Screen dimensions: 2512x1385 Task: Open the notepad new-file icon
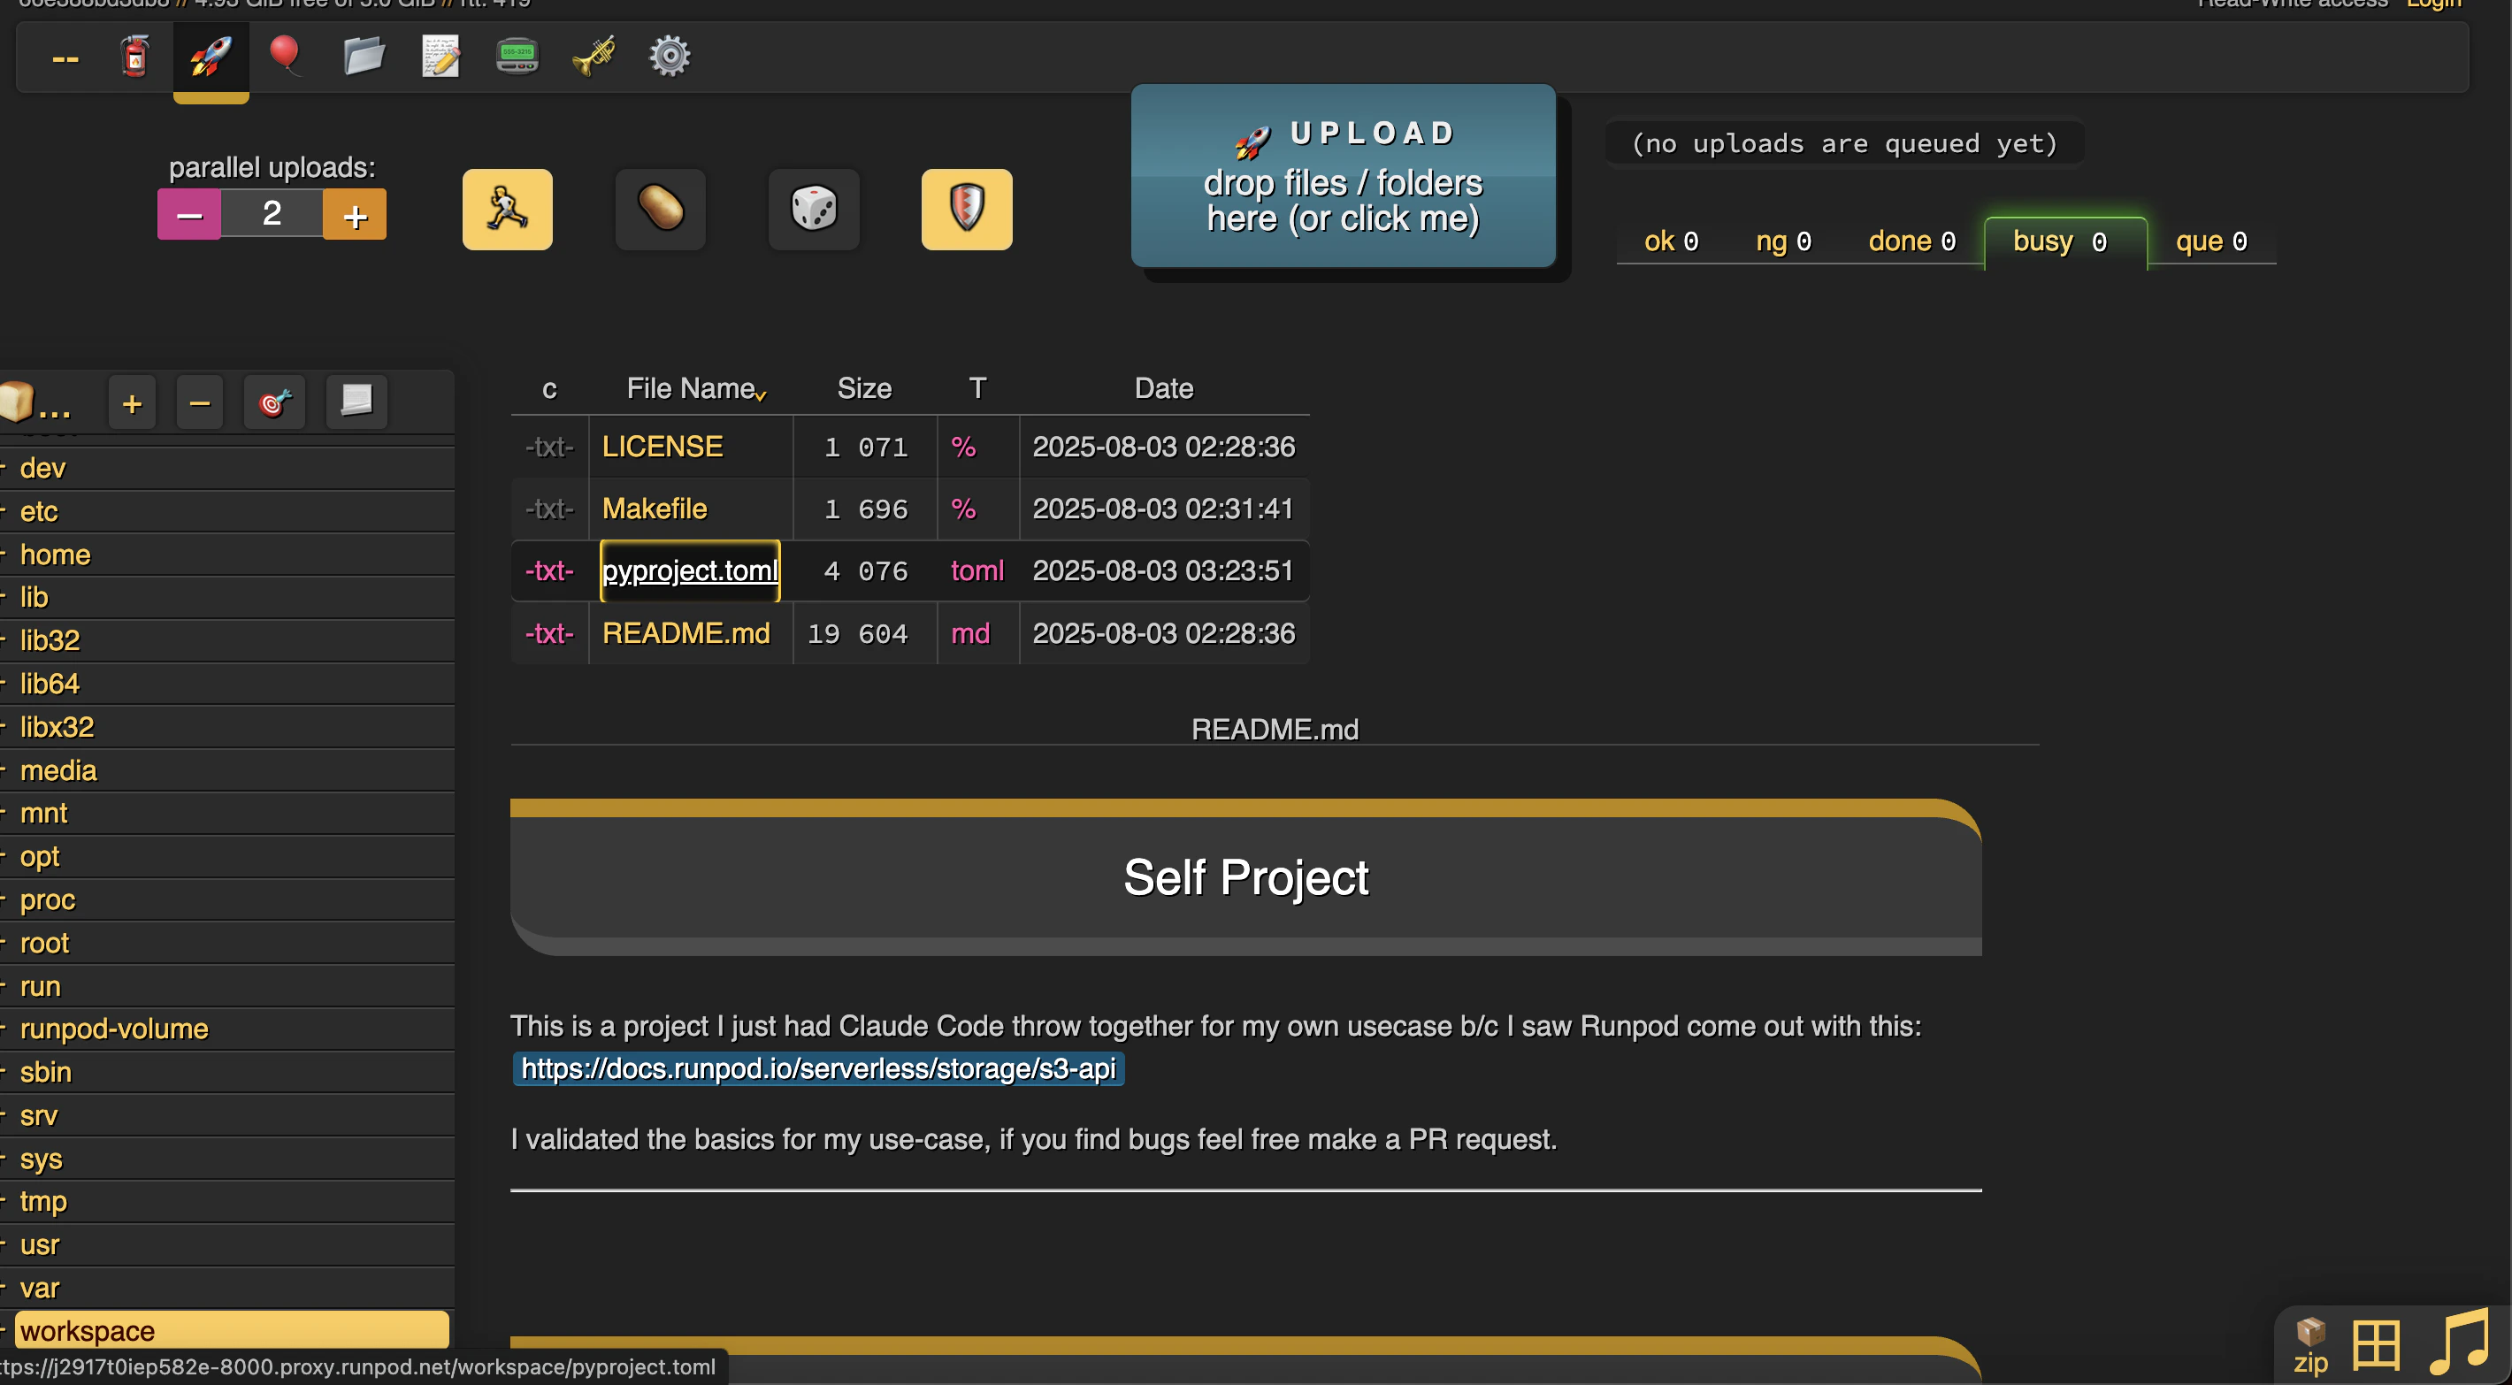pos(440,57)
